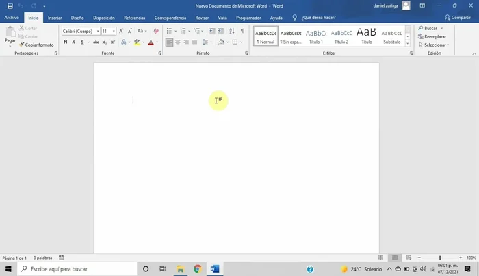This screenshot has width=479, height=276.
Task: Click the text effects glowing A icon
Action: 123,42
